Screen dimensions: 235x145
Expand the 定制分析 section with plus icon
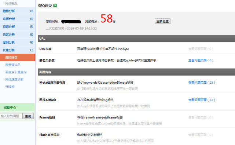[x=32, y=42]
